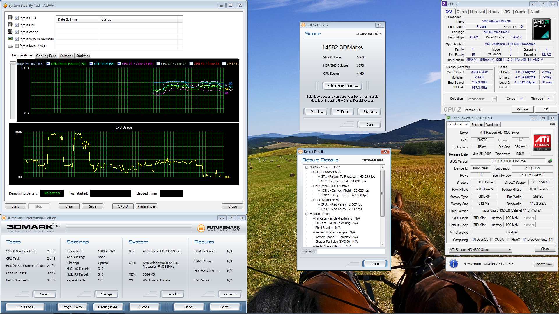This screenshot has height=314, width=559.
Task: Click the memory stick icon beside Stress system memory
Action: coord(10,39)
